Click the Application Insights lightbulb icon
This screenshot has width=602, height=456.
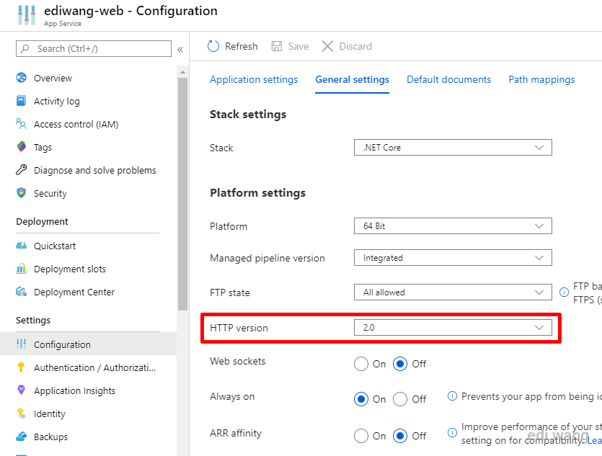[x=22, y=390]
